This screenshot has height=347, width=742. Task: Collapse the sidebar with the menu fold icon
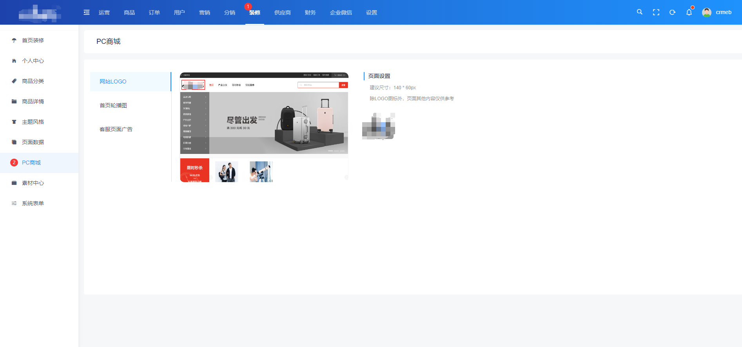click(87, 13)
